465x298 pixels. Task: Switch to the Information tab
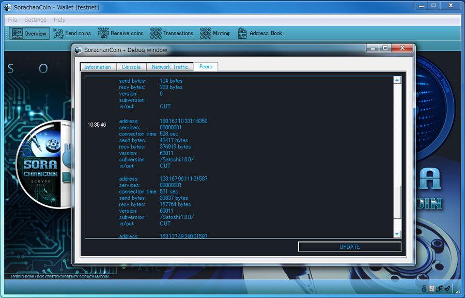click(98, 67)
